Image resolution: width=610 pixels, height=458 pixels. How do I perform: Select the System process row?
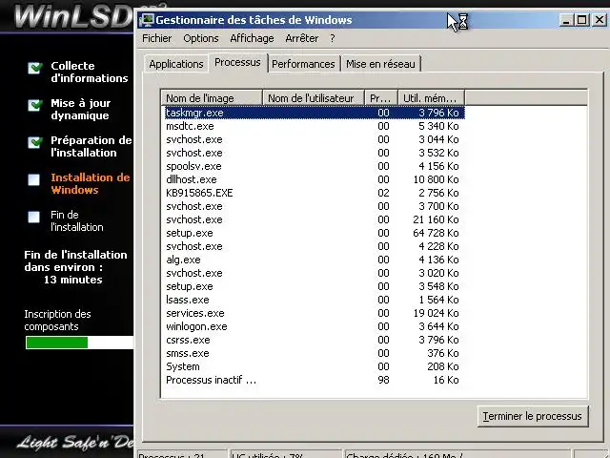(315, 366)
